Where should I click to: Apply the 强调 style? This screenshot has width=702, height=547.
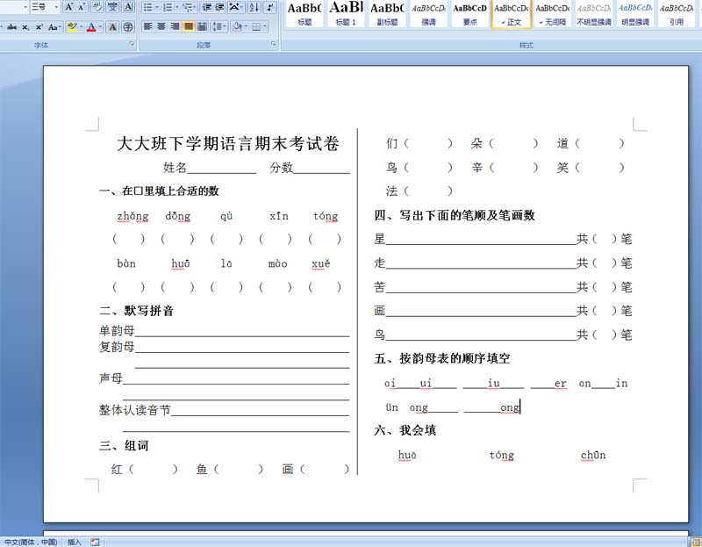428,14
